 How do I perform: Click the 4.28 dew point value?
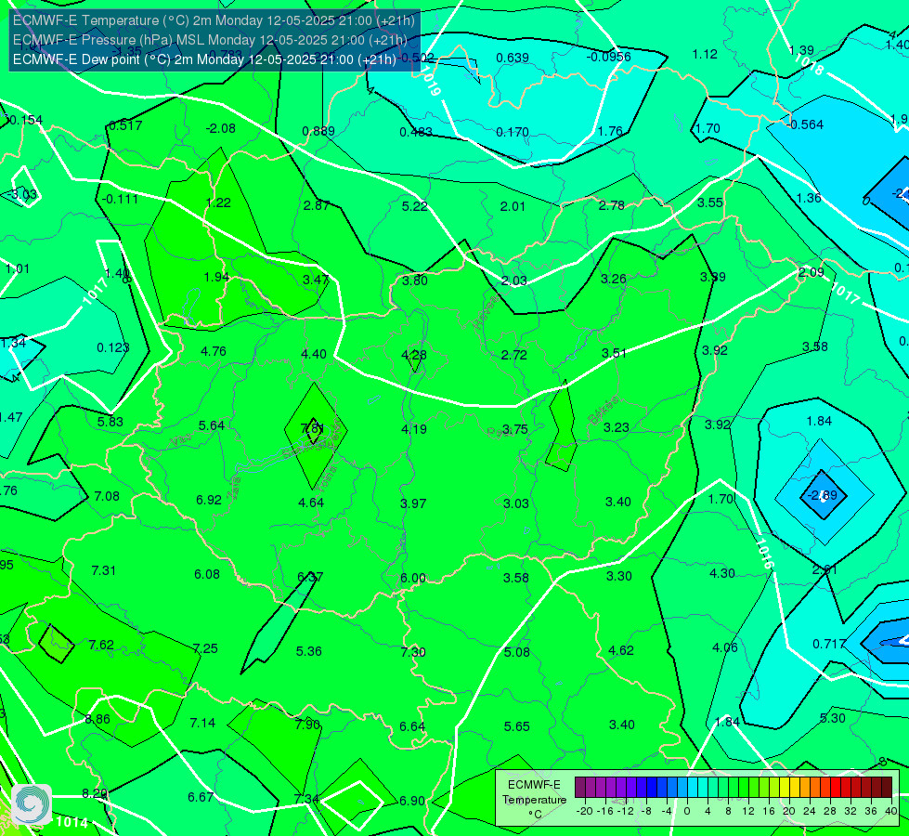click(414, 355)
